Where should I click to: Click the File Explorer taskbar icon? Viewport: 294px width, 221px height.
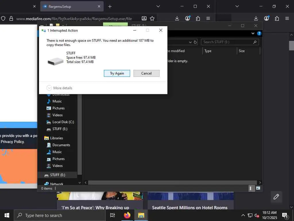pyautogui.click(x=141, y=215)
